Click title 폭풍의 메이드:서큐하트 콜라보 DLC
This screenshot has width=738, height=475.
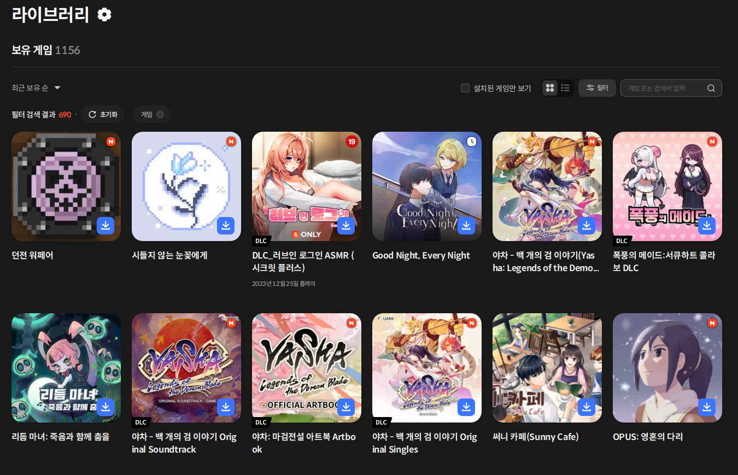[664, 261]
